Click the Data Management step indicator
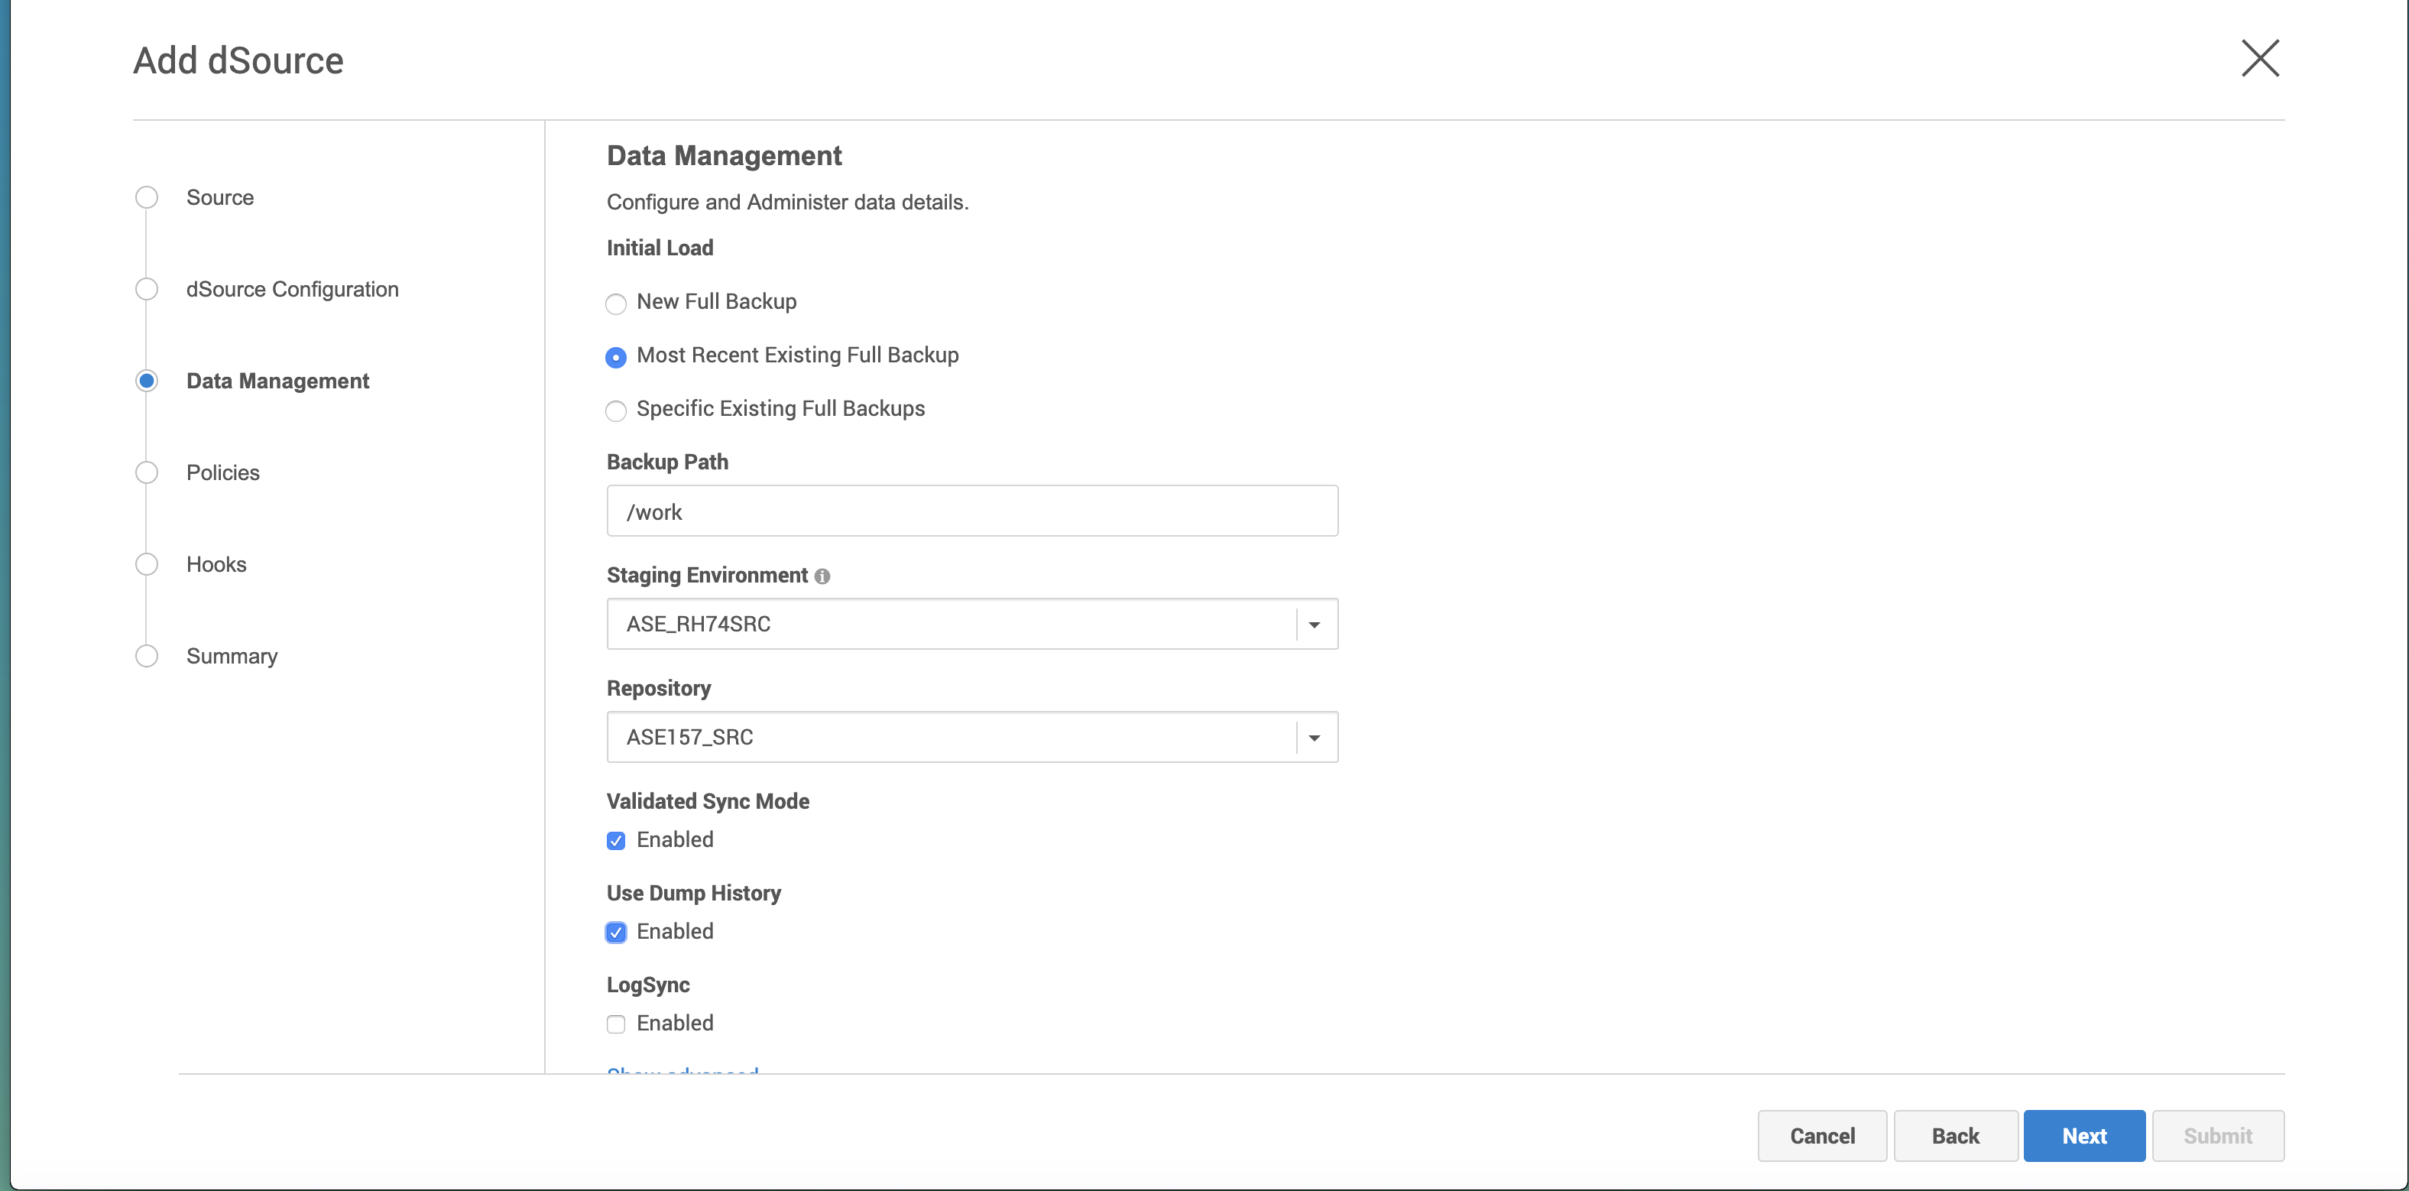Image resolution: width=2409 pixels, height=1191 pixels. point(147,381)
